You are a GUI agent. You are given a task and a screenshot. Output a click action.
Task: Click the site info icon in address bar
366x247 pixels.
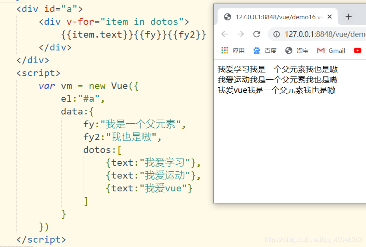276,34
